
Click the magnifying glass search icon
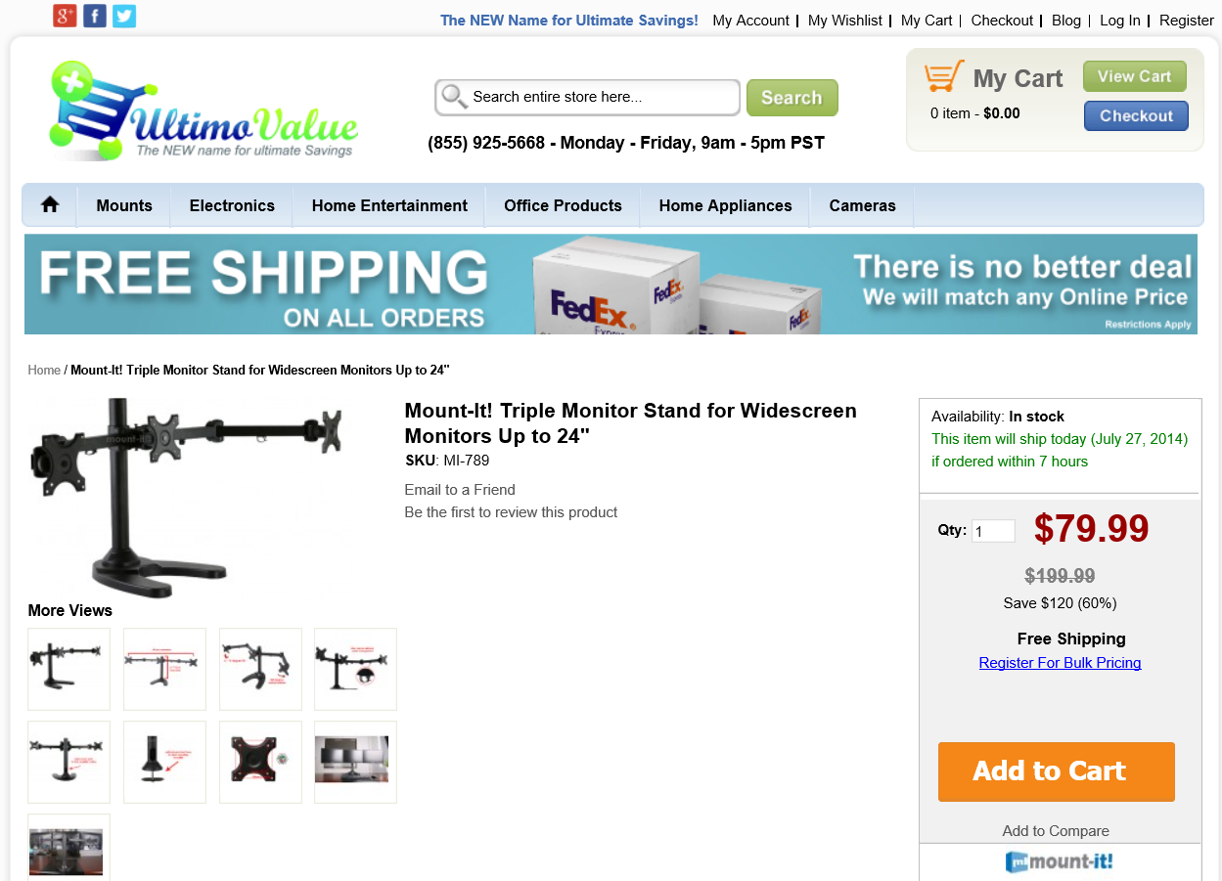tap(454, 97)
